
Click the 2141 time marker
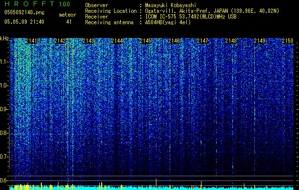click(31, 41)
